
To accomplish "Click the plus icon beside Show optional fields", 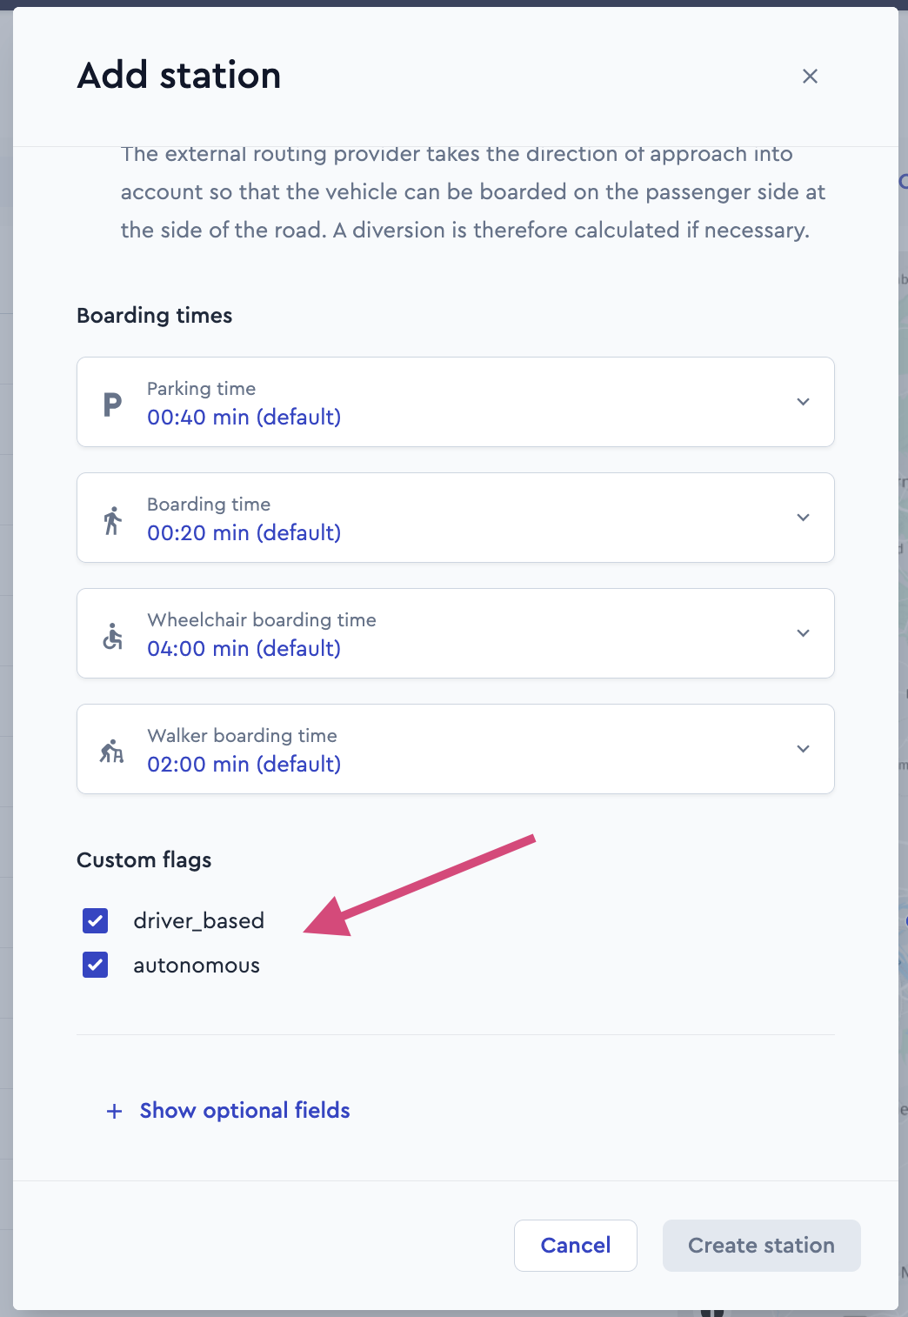I will pyautogui.click(x=114, y=1111).
